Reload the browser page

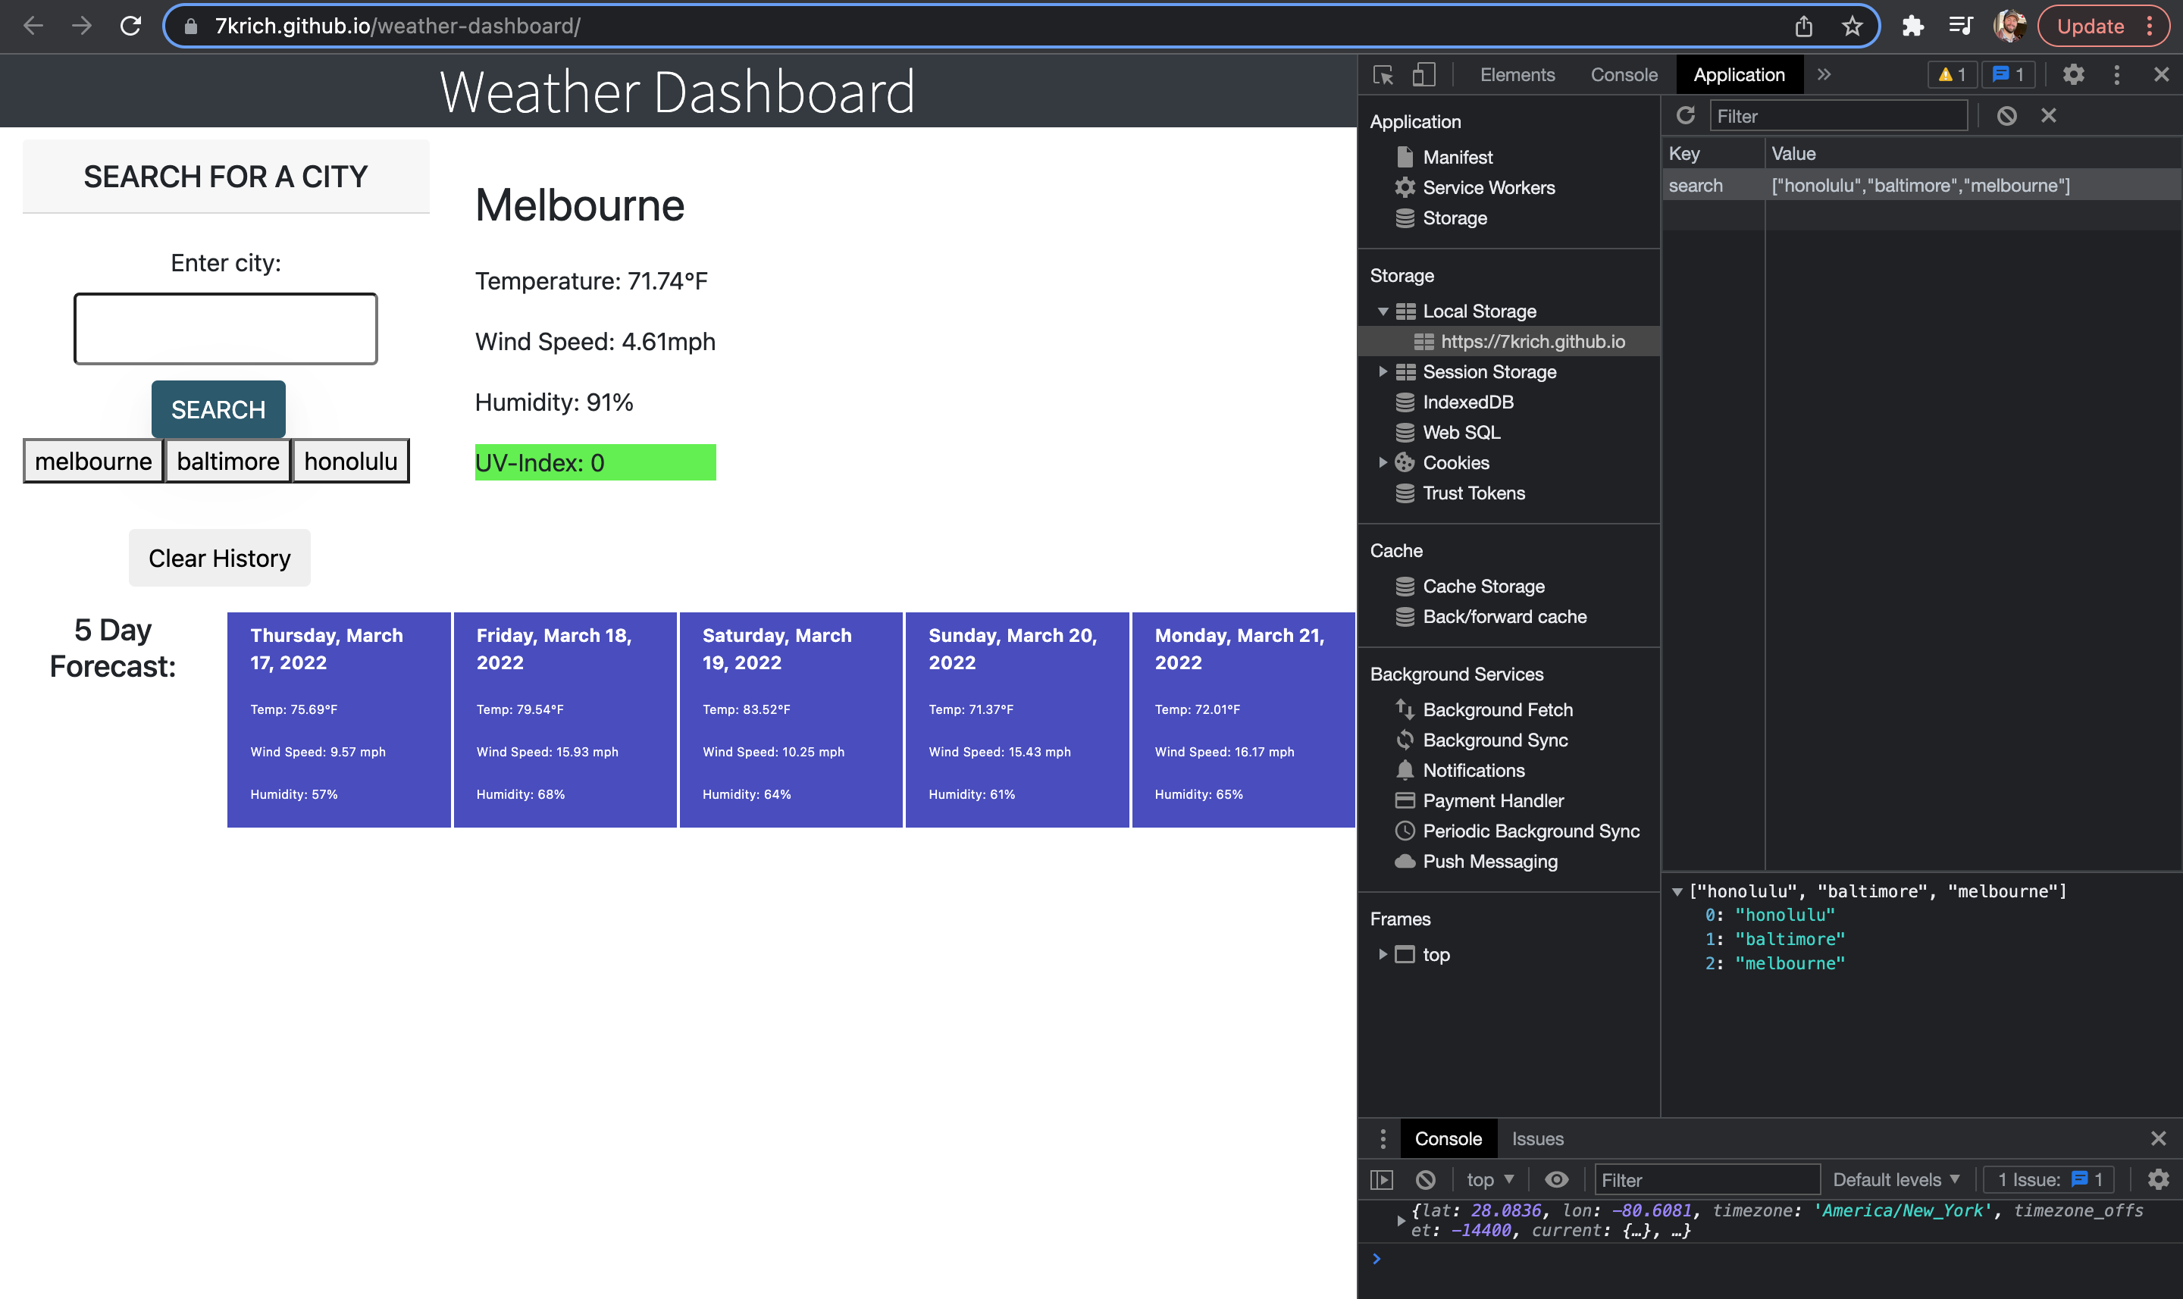130,27
